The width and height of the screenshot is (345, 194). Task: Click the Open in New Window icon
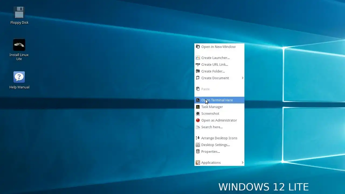tap(198, 47)
